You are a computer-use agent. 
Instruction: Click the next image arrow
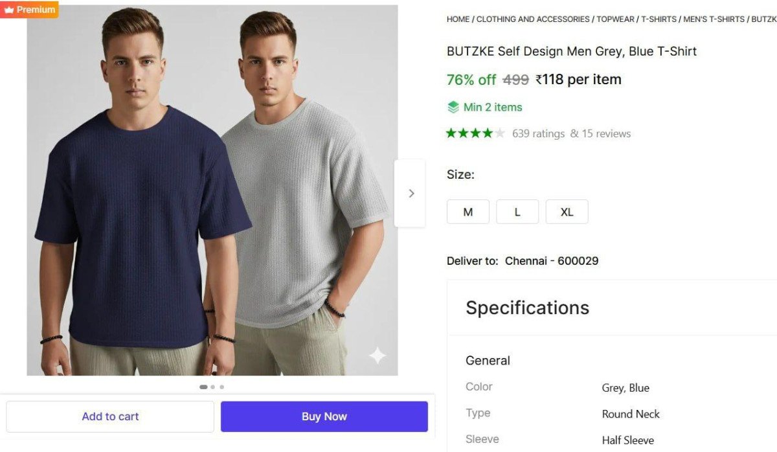(x=411, y=193)
